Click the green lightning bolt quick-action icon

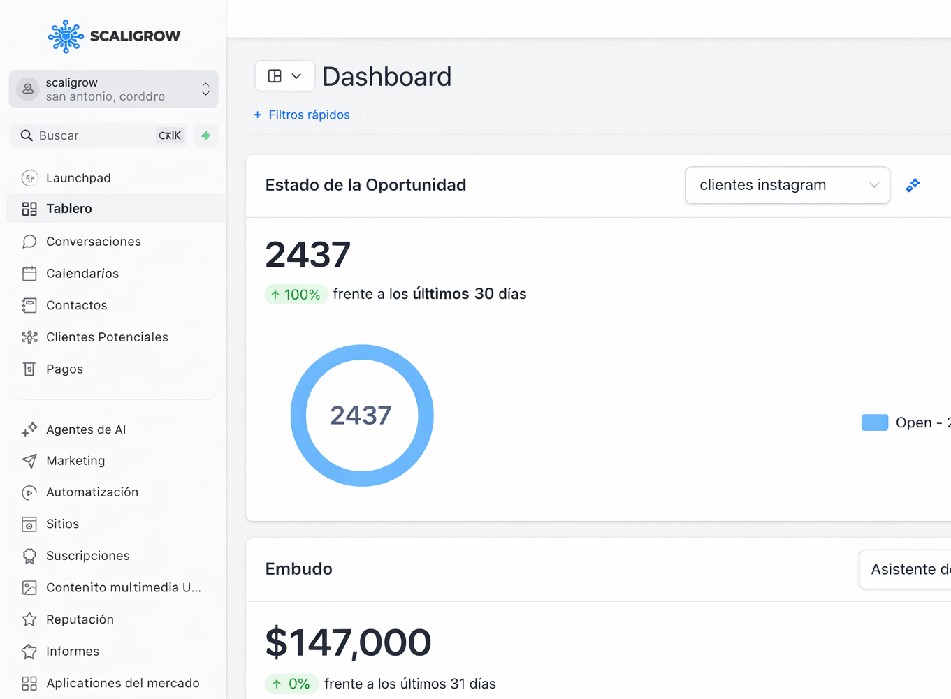tap(205, 135)
